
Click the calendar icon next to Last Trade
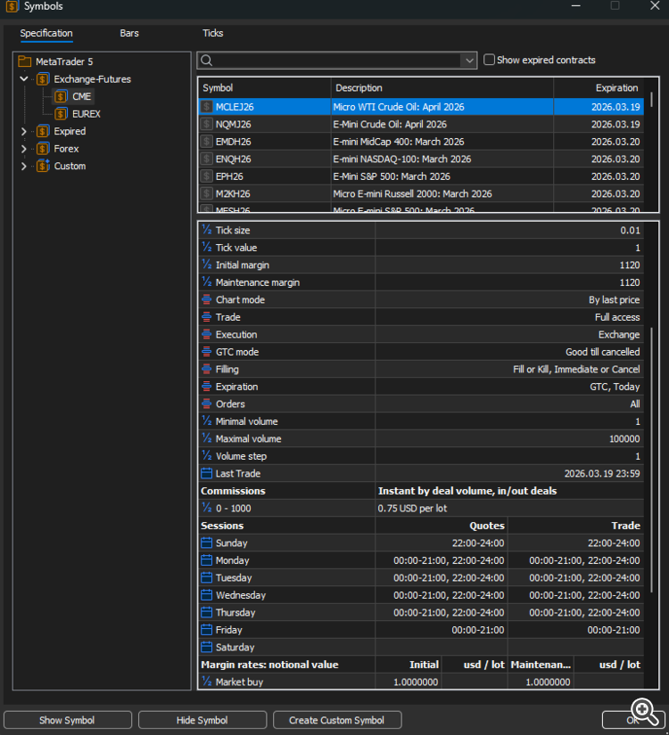[x=207, y=474]
